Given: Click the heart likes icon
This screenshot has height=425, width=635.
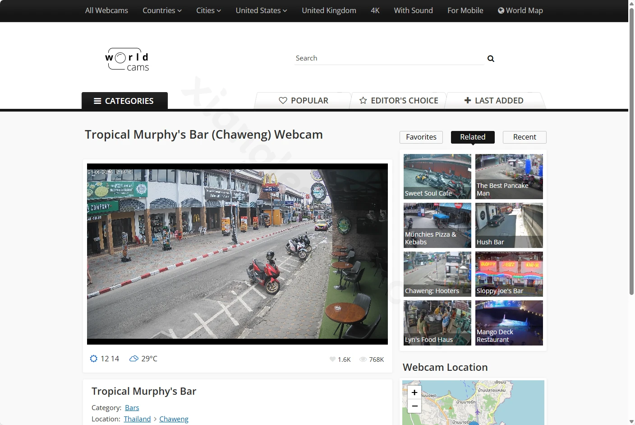Looking at the screenshot, I should (332, 360).
